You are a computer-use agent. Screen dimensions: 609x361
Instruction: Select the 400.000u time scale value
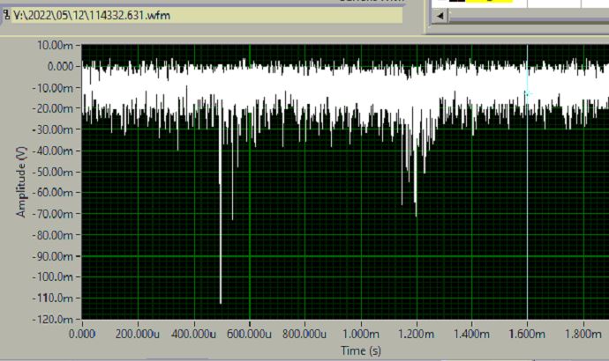coord(193,334)
